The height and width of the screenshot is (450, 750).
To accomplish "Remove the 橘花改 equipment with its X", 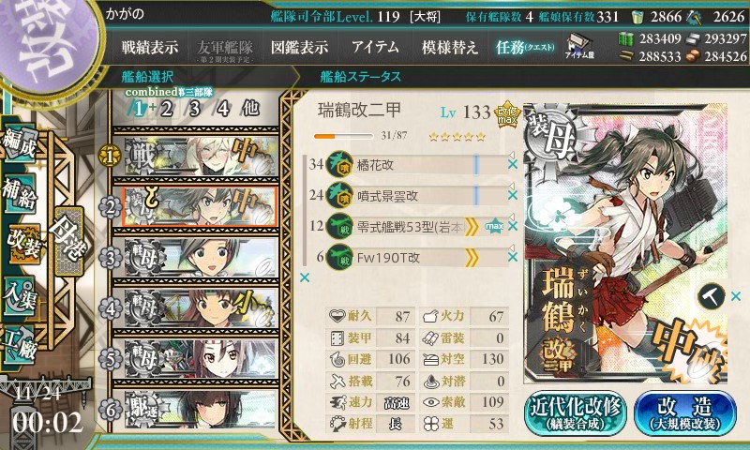I will (512, 164).
